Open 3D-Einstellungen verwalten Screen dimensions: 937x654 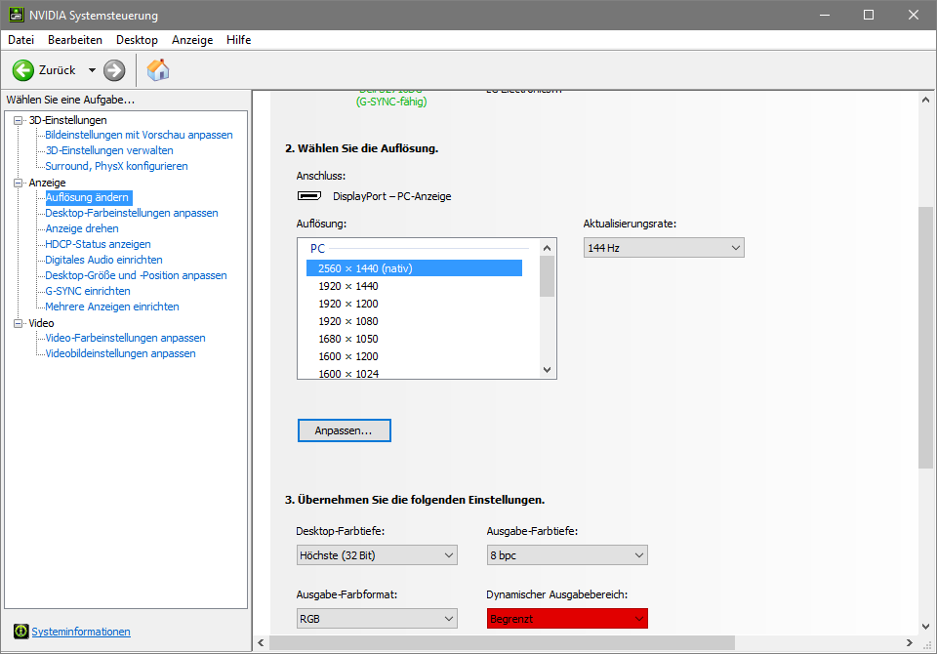click(x=109, y=150)
